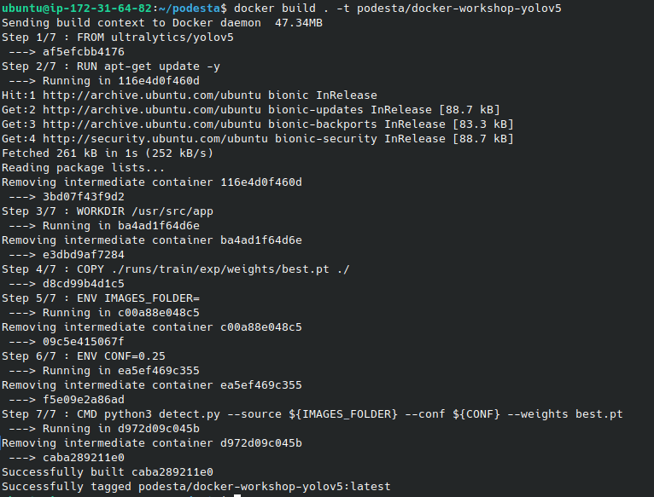Click the Successfully built caba289211e0 line
Image resolution: width=654 pixels, height=497 pixels.
point(107,472)
